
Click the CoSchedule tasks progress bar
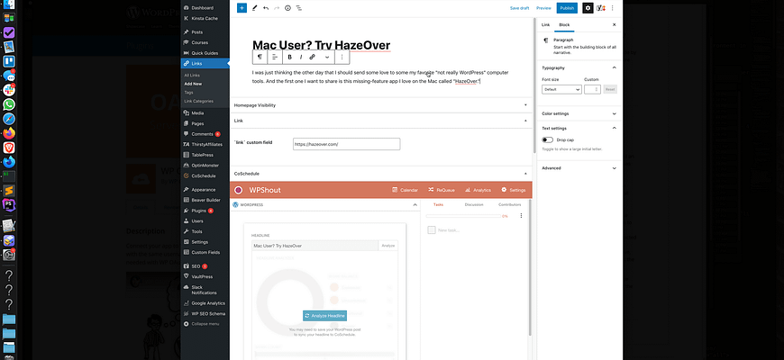point(463,216)
